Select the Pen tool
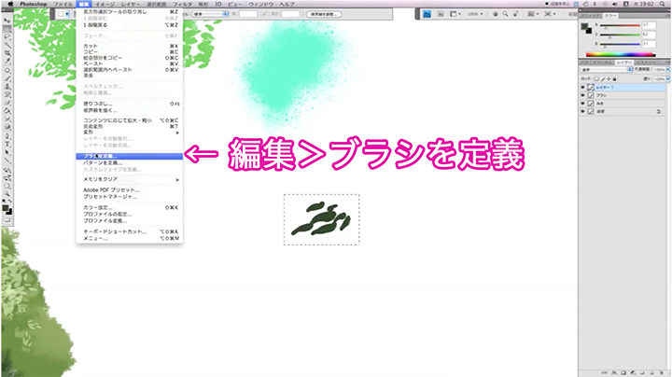This screenshot has height=377, width=672. point(7,136)
